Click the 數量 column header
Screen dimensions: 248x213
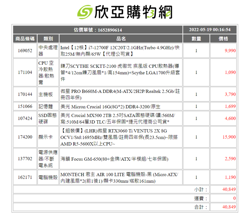pos(196,39)
